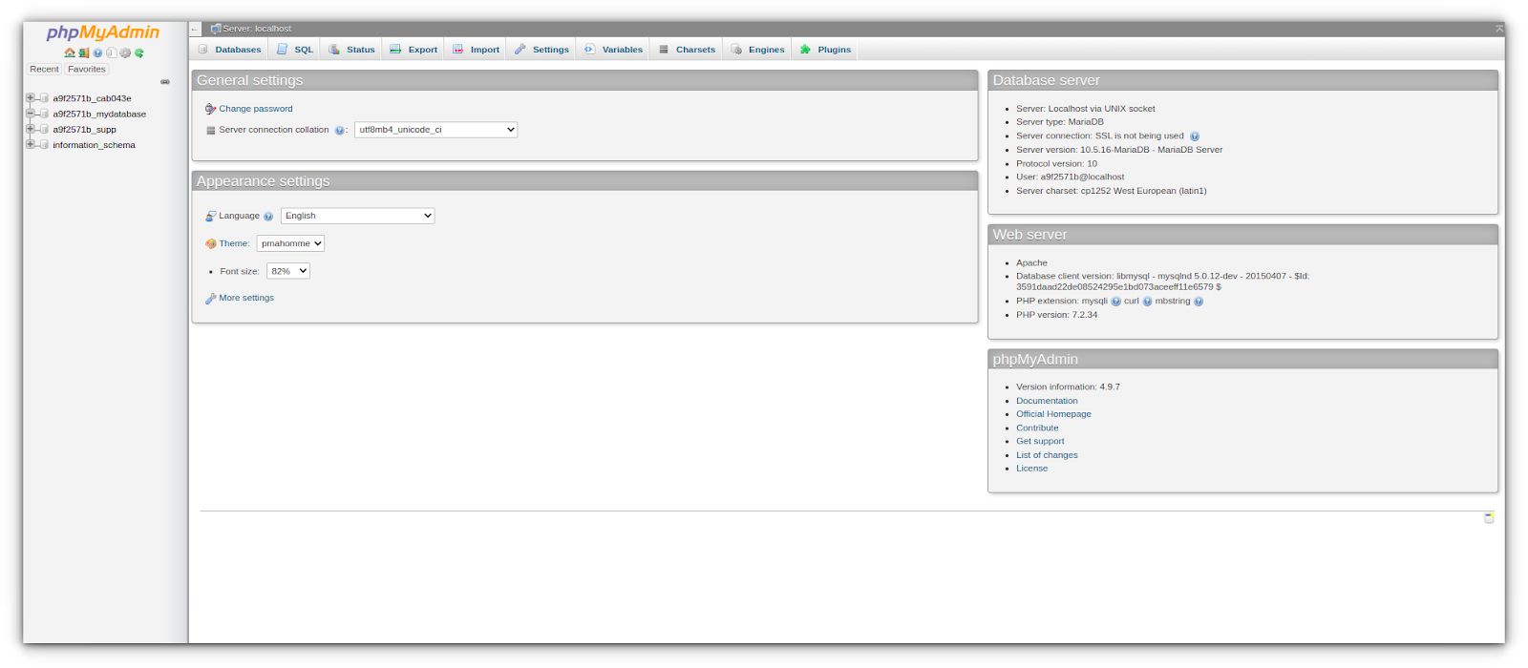The width and height of the screenshot is (1528, 668).
Task: Open the MariaDB documentation page icon in sidebar
Action: [112, 52]
